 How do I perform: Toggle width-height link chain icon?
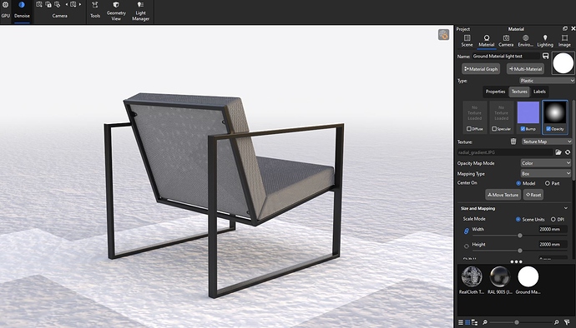[467, 231]
